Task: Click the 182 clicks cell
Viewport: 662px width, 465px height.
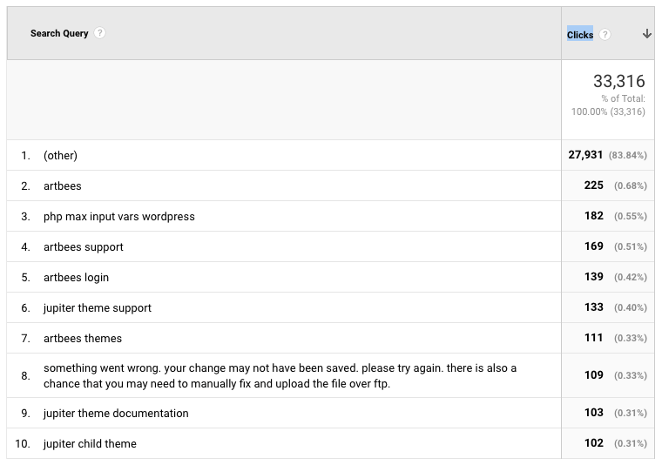Action: (x=593, y=216)
